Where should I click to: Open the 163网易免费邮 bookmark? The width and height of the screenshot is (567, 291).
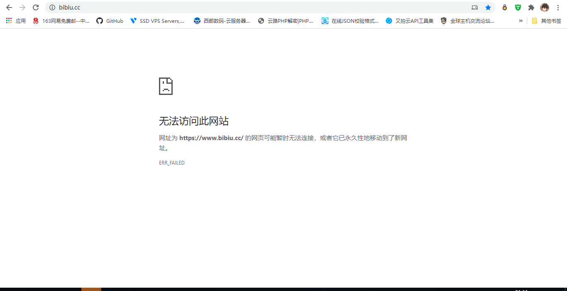[61, 21]
